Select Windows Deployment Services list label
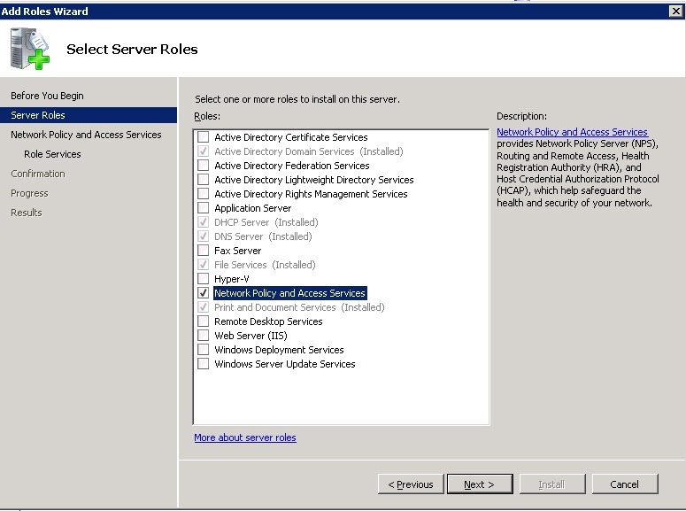This screenshot has width=686, height=511. [x=279, y=350]
